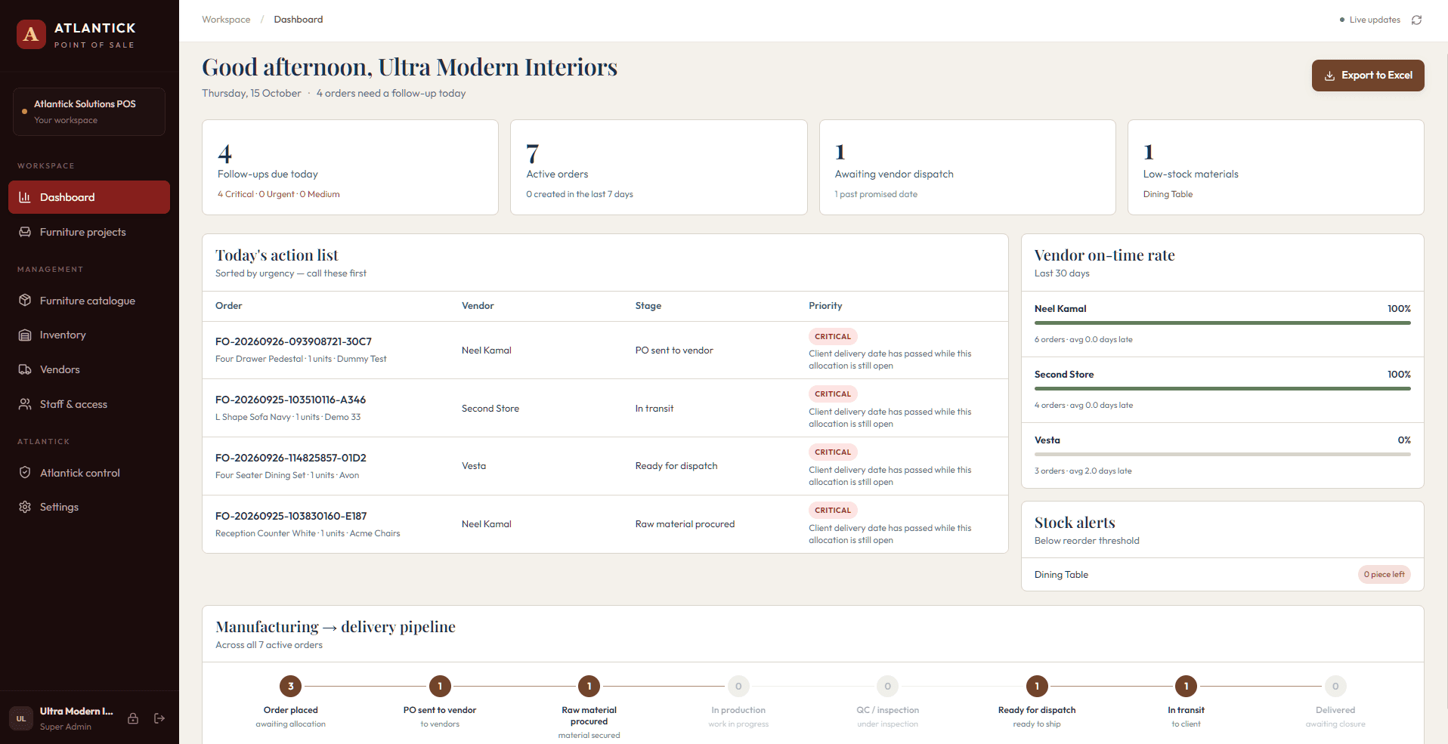Click the Order placed pipeline marker
This screenshot has height=744, width=1448.
click(x=290, y=686)
